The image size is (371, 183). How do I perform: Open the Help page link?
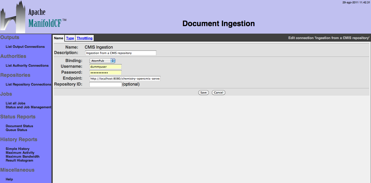click(x=9, y=179)
